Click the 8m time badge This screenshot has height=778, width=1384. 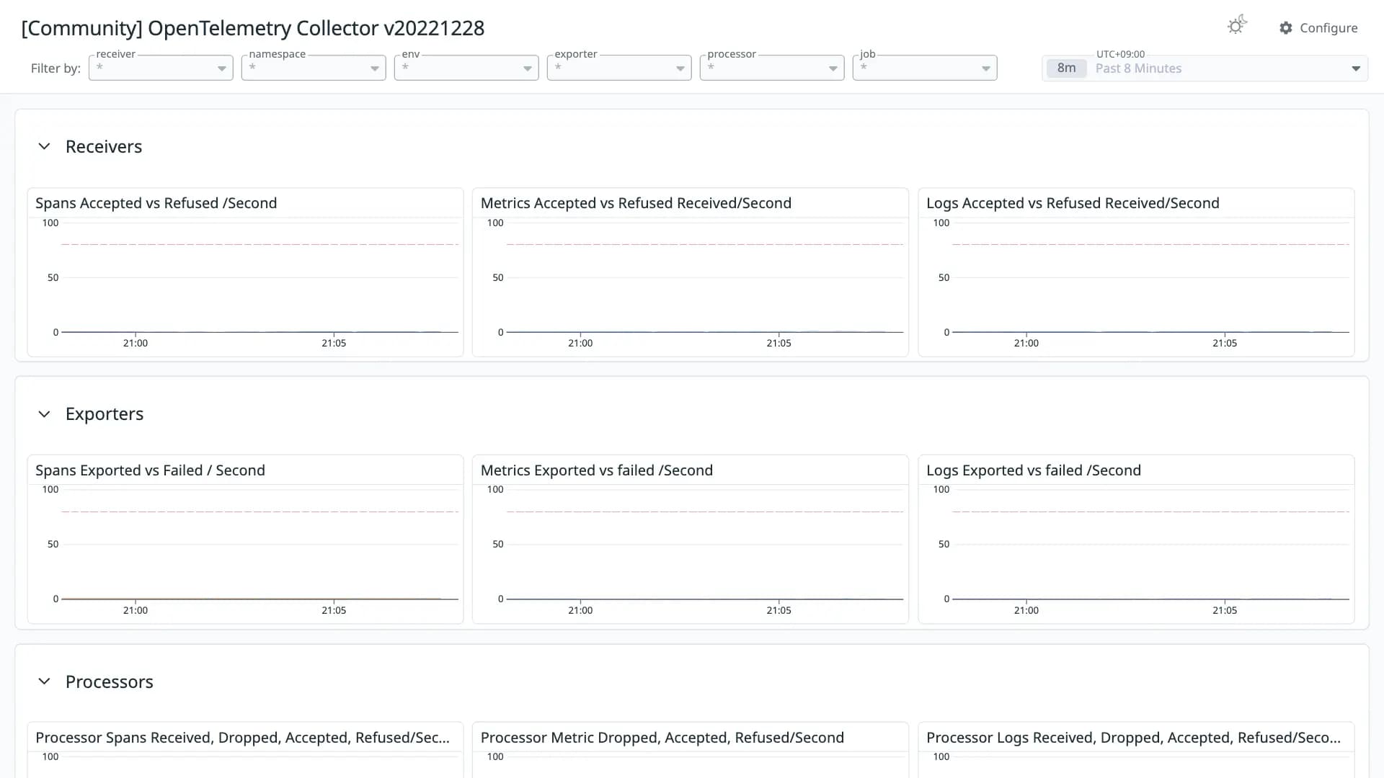tap(1066, 68)
